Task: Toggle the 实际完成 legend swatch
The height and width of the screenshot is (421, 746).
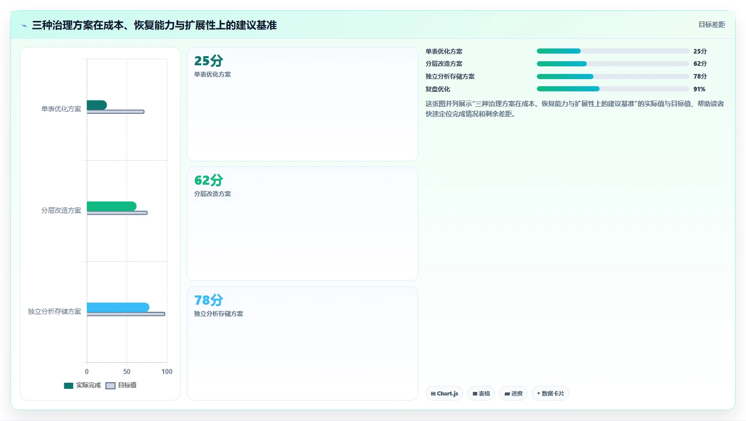Action: 68,386
